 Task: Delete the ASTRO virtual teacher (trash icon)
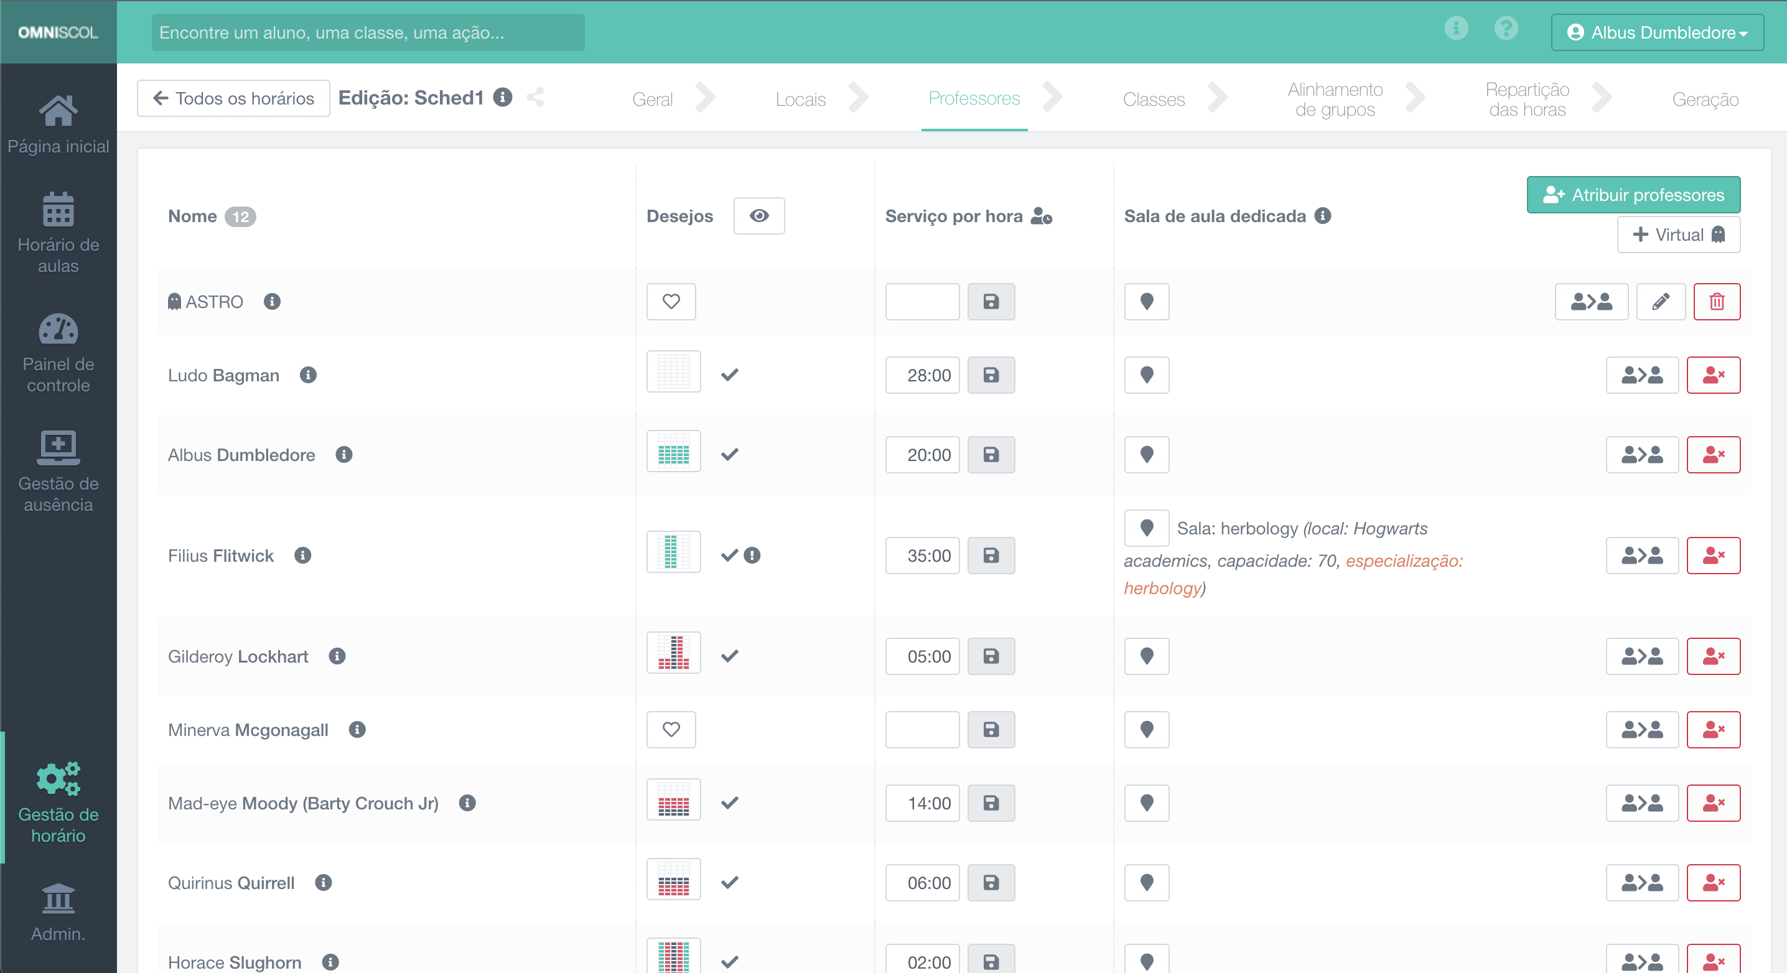1716,302
